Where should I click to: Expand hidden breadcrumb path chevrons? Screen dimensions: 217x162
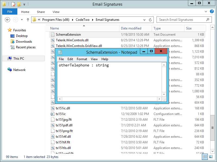pyautogui.click(x=39, y=20)
